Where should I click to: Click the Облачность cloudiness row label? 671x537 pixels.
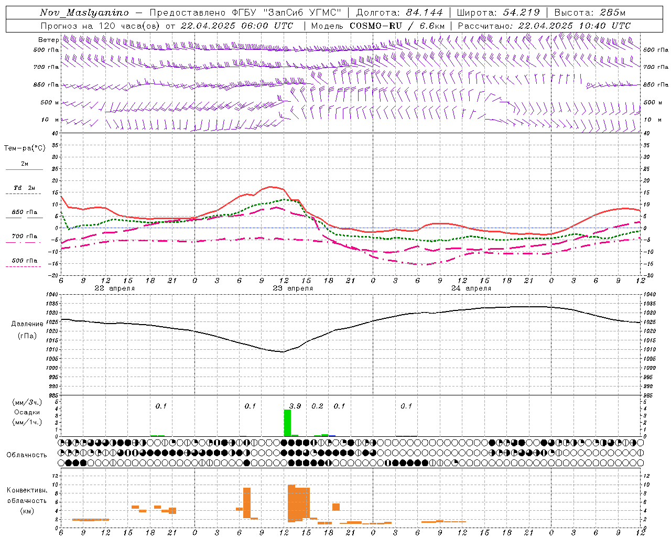pos(27,455)
